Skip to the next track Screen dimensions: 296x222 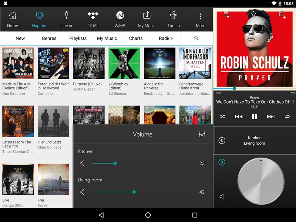(271, 117)
